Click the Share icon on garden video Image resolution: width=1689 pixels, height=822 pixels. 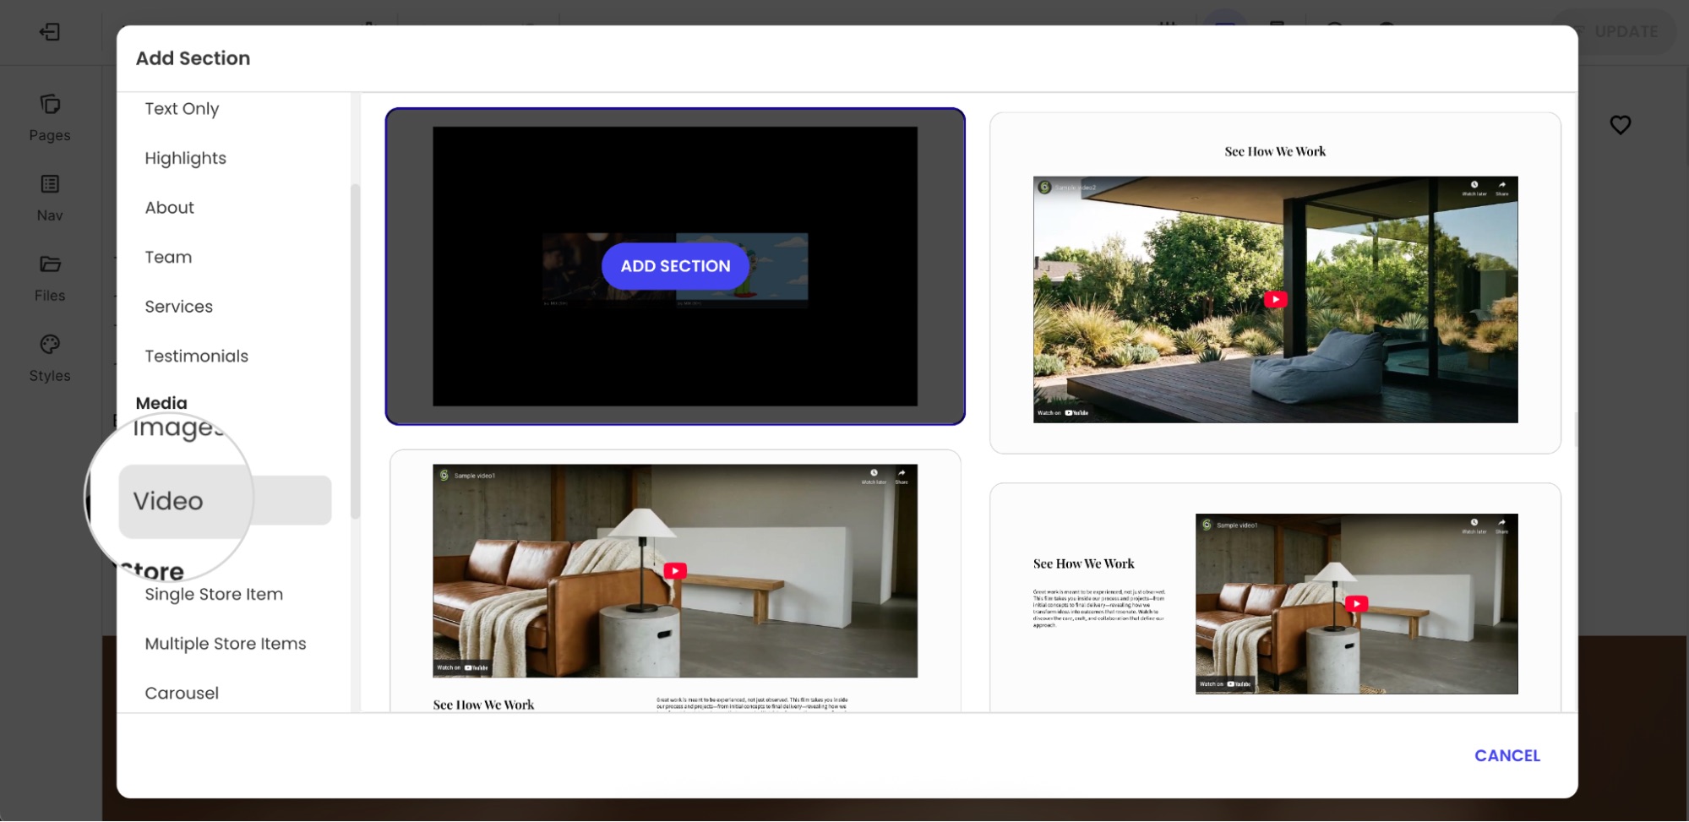pos(1501,187)
